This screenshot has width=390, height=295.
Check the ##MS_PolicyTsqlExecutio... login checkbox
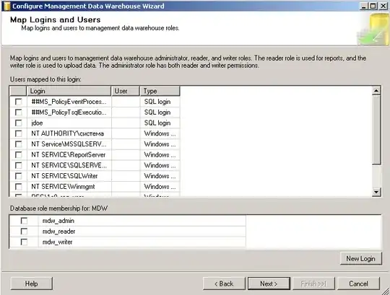(18, 113)
